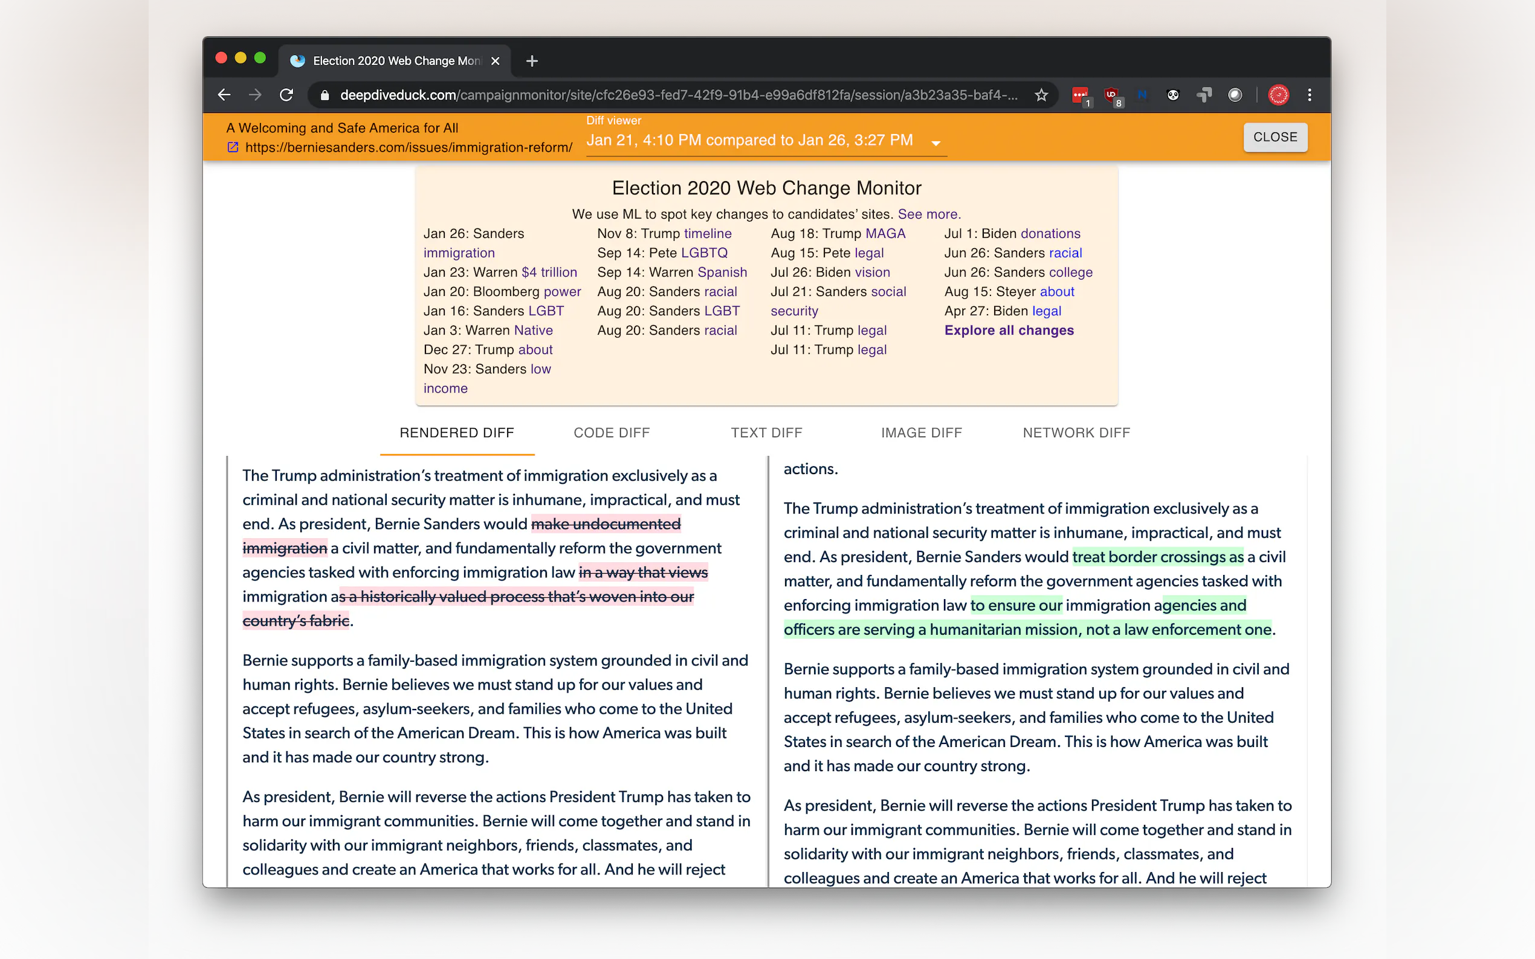Click the Warren $4 trillion link
1535x959 pixels.
[x=549, y=272]
